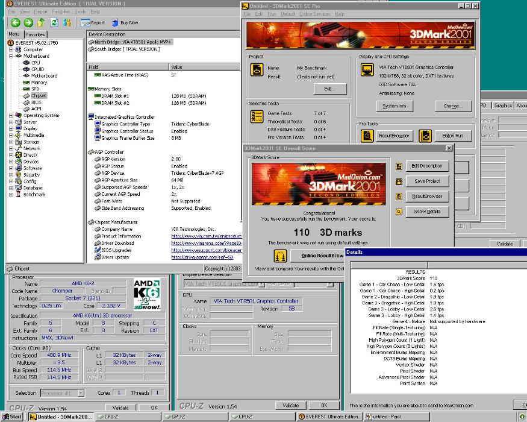Viewport: 527px width, 422px height.
Task: Click the Edit Description button
Action: [427, 166]
